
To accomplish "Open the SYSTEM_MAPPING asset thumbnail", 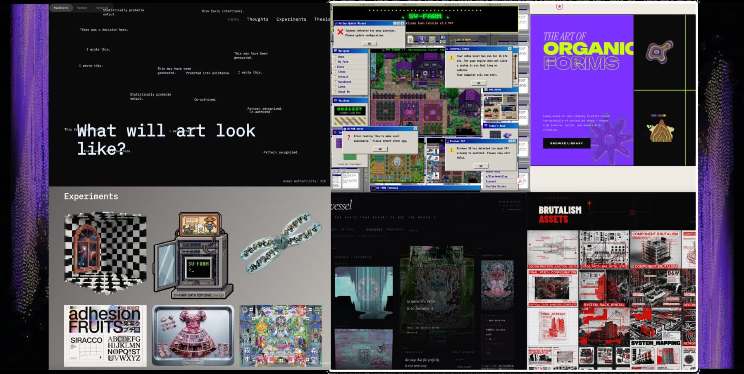I will click(x=655, y=327).
